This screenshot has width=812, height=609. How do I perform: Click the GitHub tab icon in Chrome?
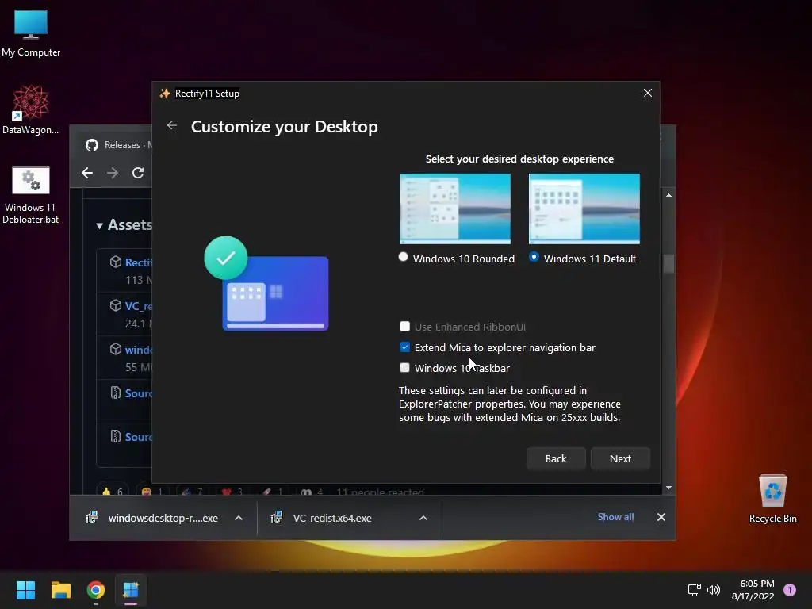click(92, 145)
